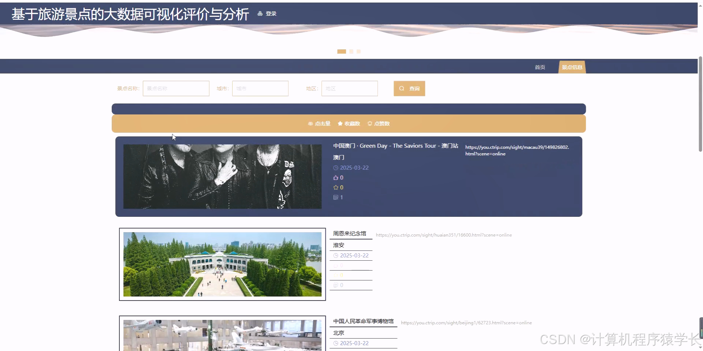Open the ctrip link for 周恩来纪念馆
This screenshot has width=703, height=351.
pos(444,235)
